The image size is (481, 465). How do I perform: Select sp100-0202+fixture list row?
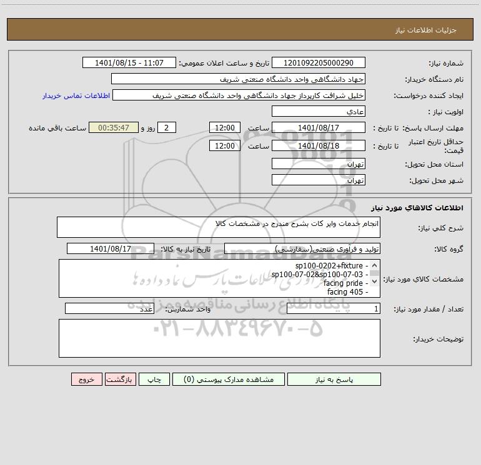coord(331,265)
